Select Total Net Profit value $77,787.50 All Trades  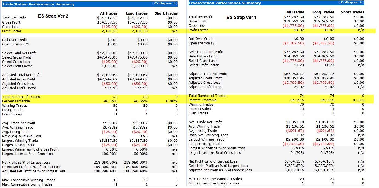coord(294,17)
